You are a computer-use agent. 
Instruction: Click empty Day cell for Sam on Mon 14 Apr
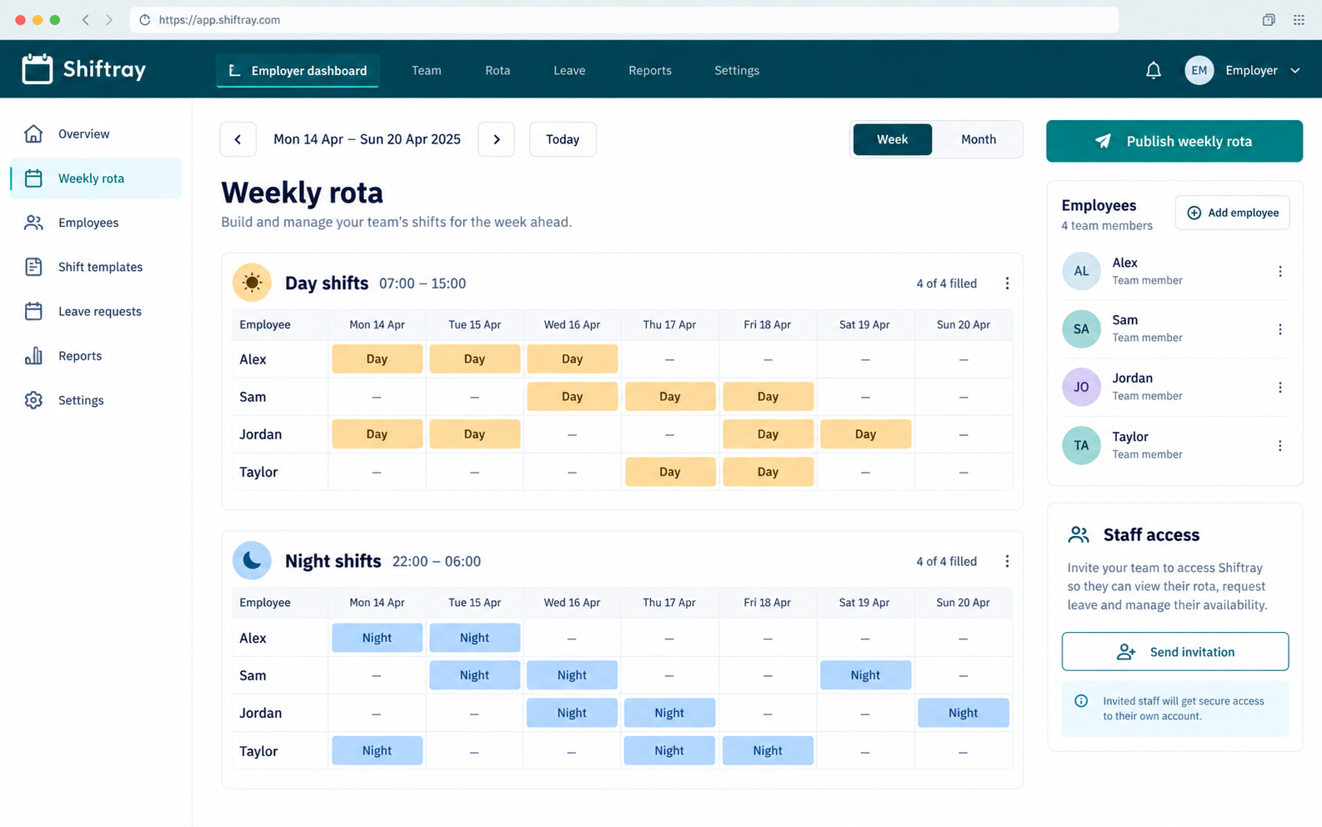[x=377, y=397]
